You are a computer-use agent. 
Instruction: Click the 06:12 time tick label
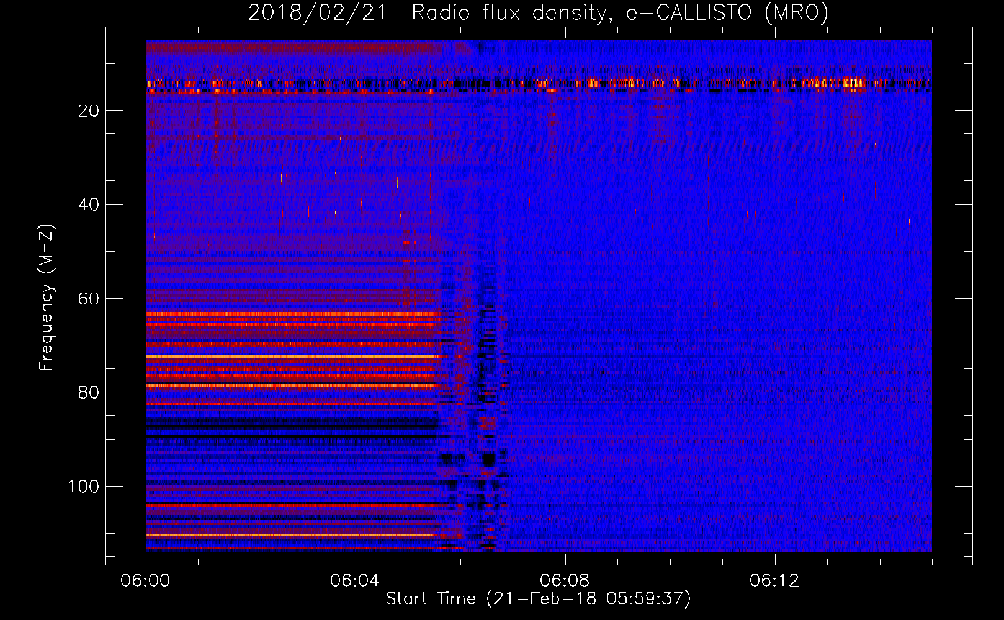[774, 581]
